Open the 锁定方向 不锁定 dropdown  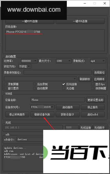tap(25, 66)
